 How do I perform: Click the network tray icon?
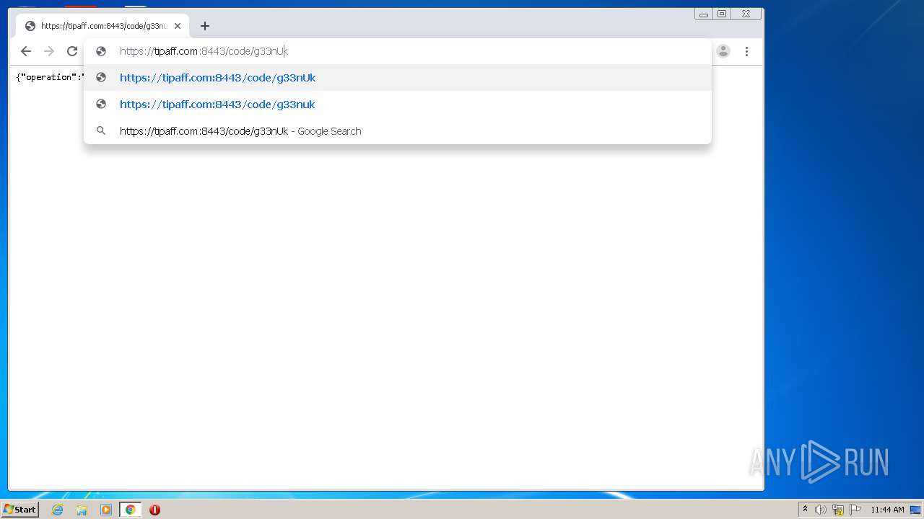[838, 510]
